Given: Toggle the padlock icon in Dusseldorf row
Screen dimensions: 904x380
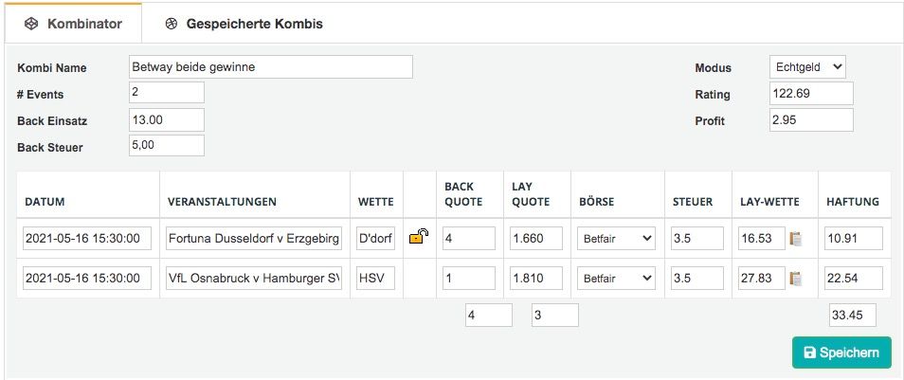Looking at the screenshot, I should pyautogui.click(x=419, y=237).
